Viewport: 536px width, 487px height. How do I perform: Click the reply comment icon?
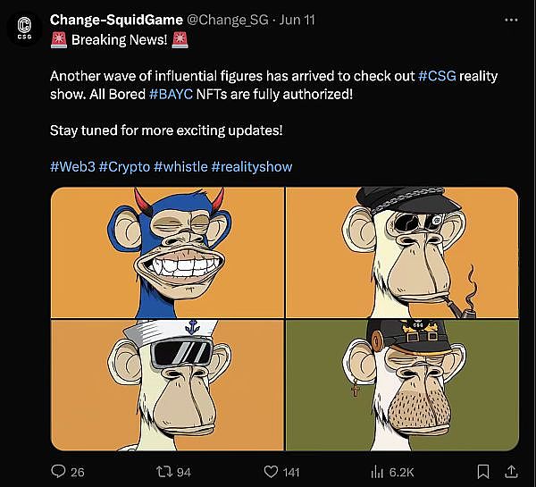(x=59, y=471)
